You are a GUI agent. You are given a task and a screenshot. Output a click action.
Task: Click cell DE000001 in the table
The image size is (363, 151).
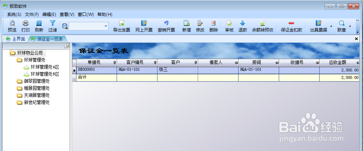(97, 70)
